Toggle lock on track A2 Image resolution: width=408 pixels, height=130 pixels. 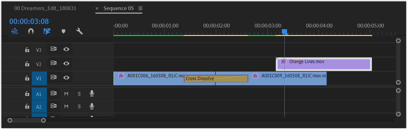click(x=27, y=107)
